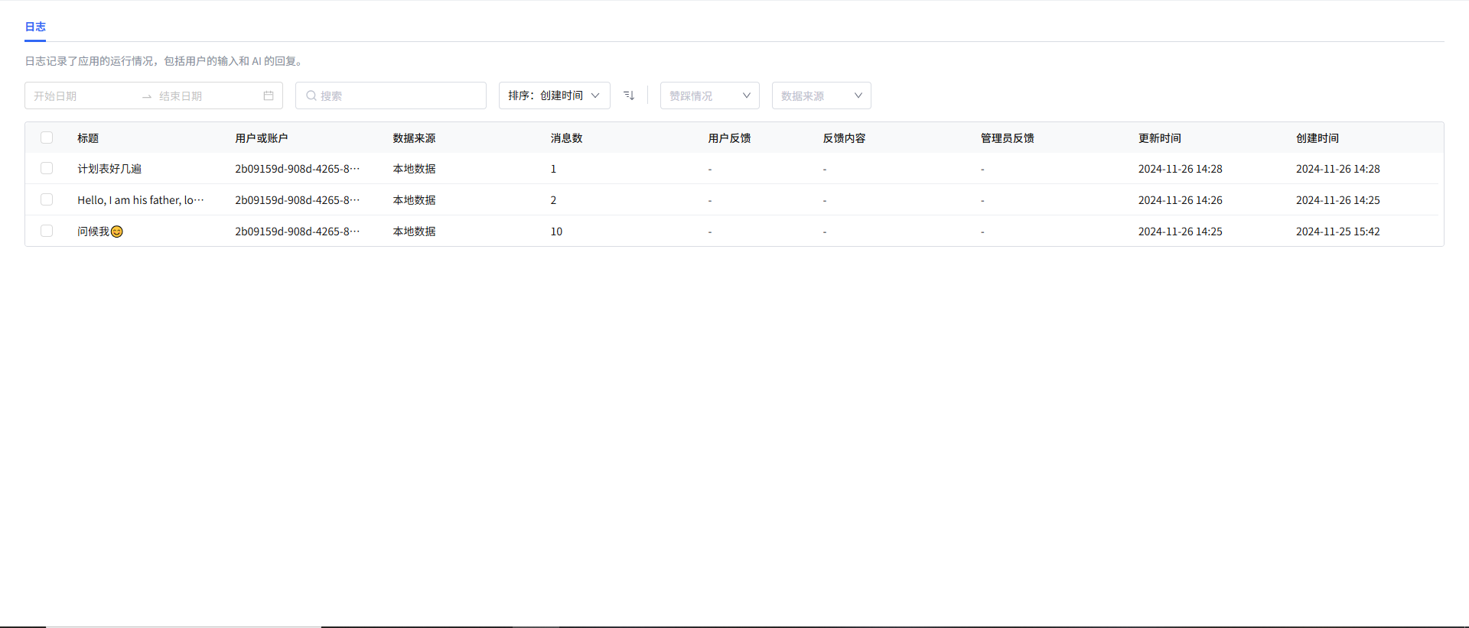Viewport: 1469px width, 628px height.
Task: Focus the 搜索 search box
Action: (x=391, y=95)
